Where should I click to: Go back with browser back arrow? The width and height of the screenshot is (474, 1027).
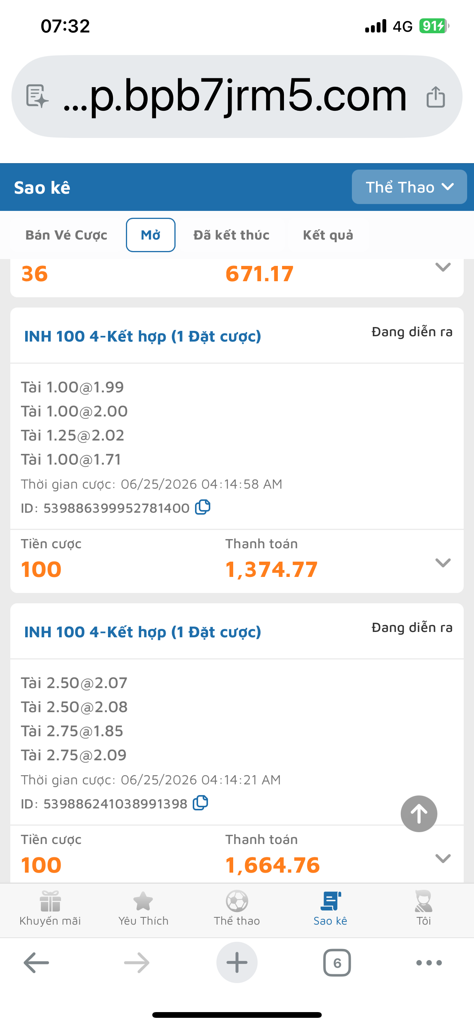[x=36, y=962]
